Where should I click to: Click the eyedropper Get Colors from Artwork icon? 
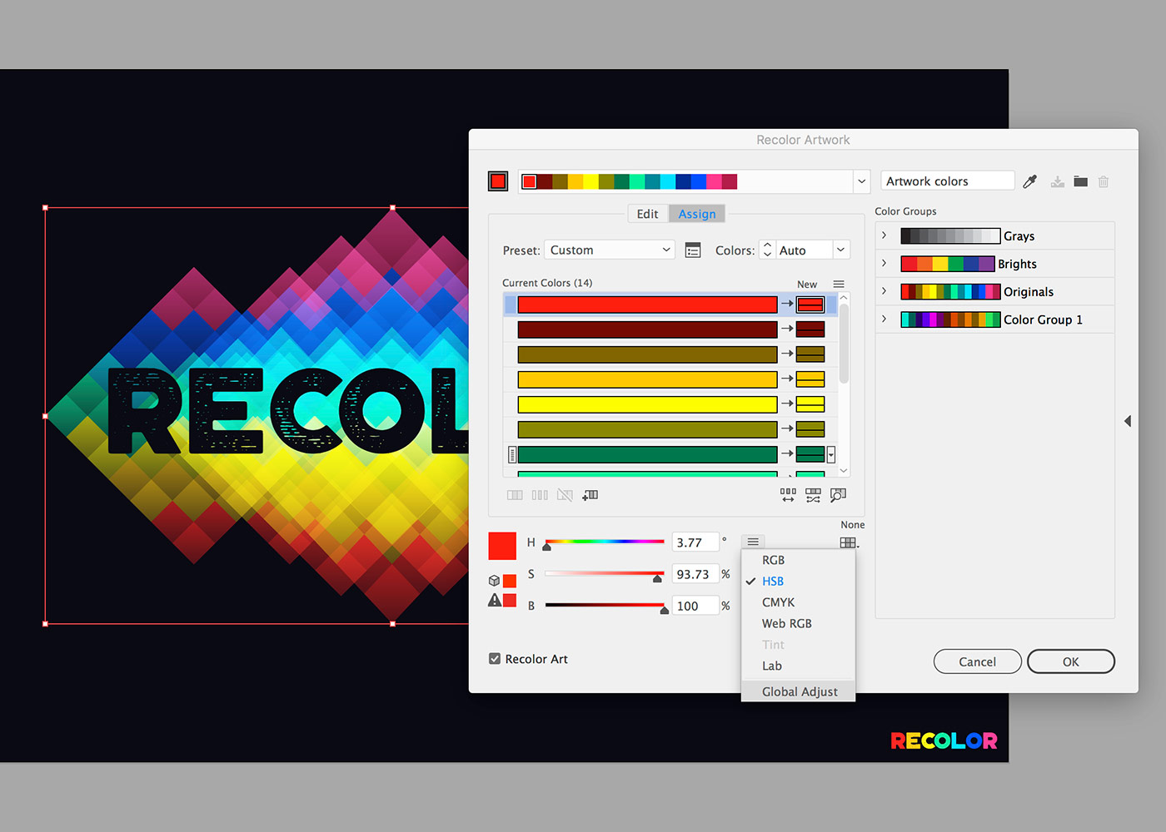[x=1030, y=181]
